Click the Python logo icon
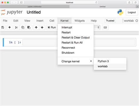The width and height of the screenshot is (139, 106). coord(120,12)
